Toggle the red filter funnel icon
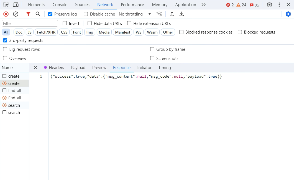 coord(28,14)
